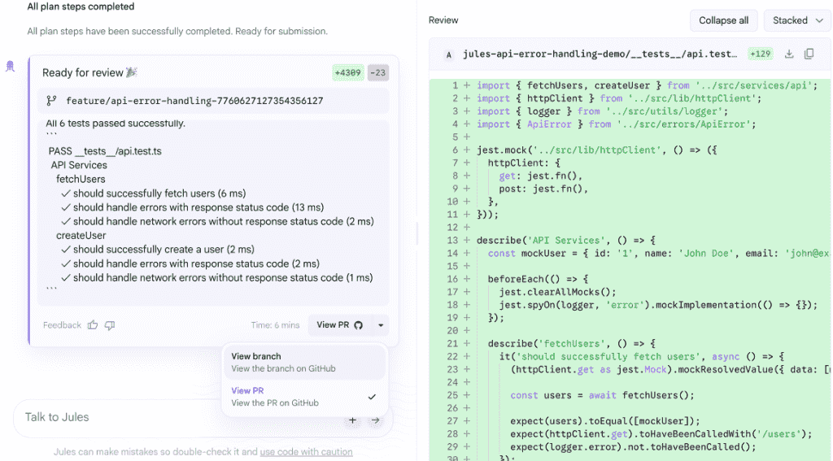Select View PR menu option
This screenshot has width=833, height=461.
(x=305, y=396)
